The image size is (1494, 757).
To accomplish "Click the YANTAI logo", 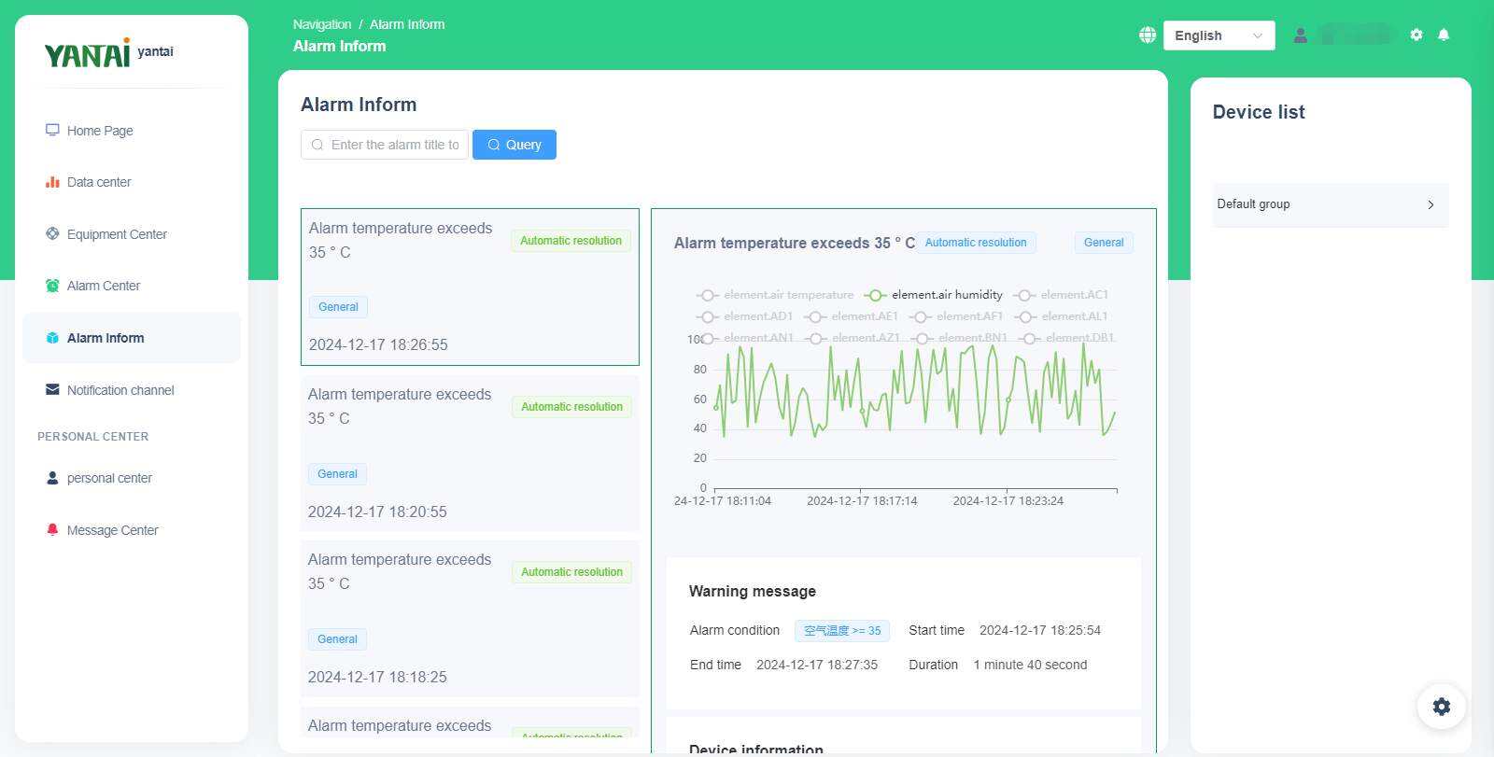I will [x=87, y=54].
